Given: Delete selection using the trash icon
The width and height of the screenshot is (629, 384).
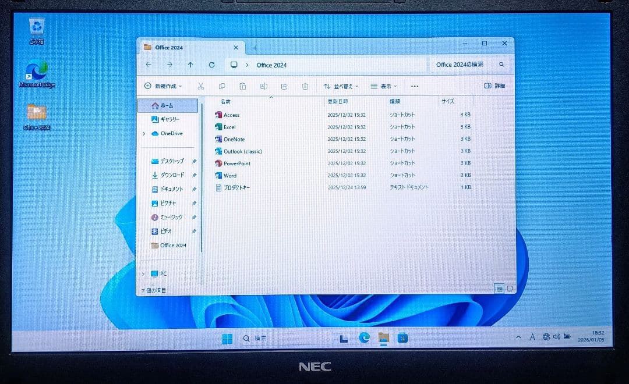Looking at the screenshot, I should (x=304, y=86).
